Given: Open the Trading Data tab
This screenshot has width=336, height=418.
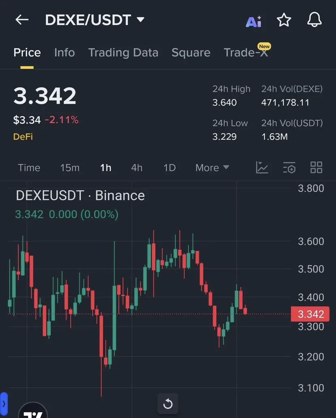Looking at the screenshot, I should pos(123,52).
